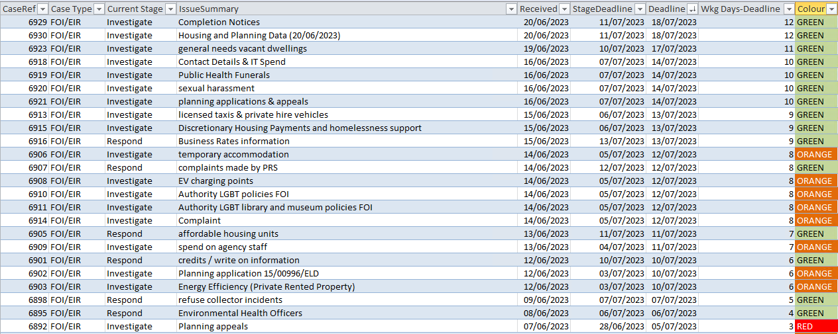Select 'spend on agency staff' cell
Viewport: 838px width, 334px height.
(347, 247)
